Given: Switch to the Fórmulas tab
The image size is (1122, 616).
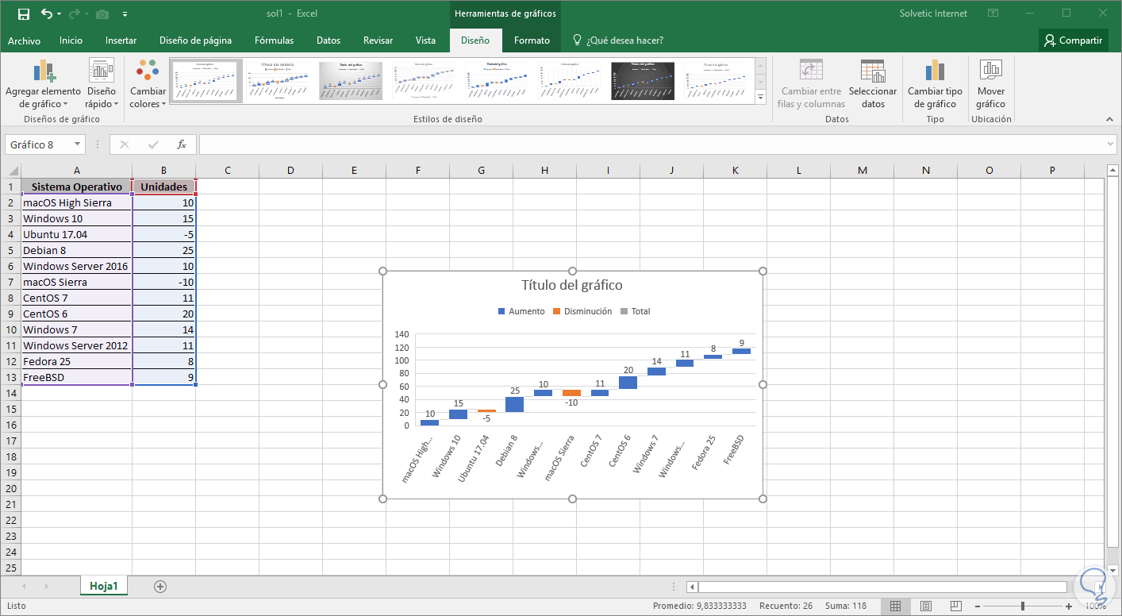Looking at the screenshot, I should [274, 40].
